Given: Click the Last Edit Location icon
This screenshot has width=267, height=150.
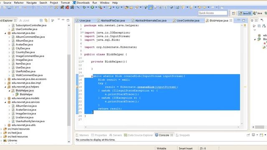Looking at the screenshot, I should tap(199, 7).
